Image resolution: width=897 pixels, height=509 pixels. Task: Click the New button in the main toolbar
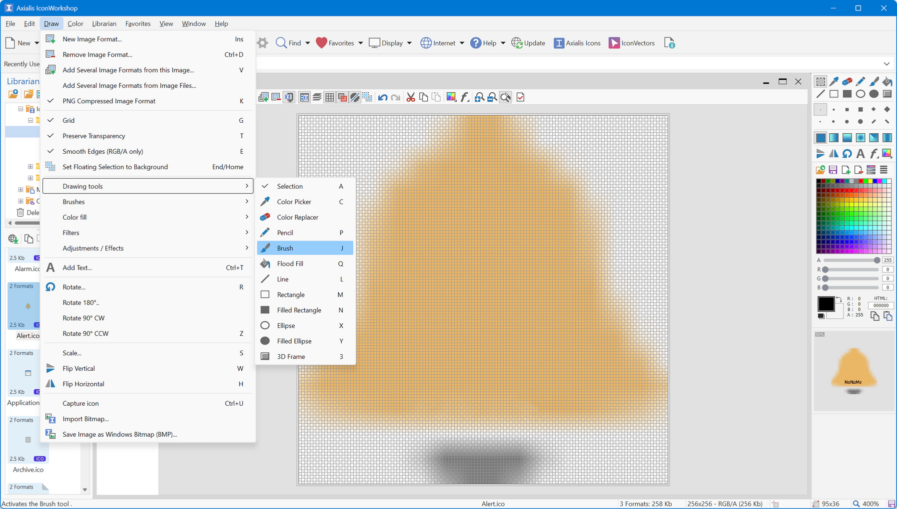18,43
